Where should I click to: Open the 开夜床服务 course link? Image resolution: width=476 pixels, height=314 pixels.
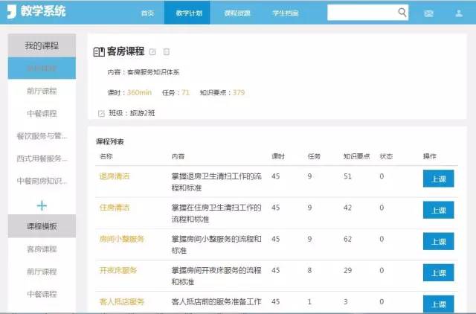point(118,270)
